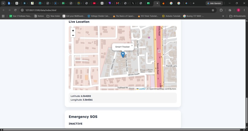The width and height of the screenshot is (248, 131).
Task: Zoom in on the Leaflet map
Action: point(73,31)
